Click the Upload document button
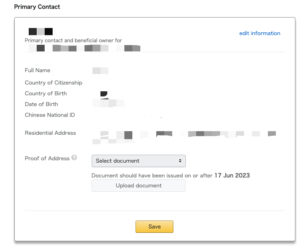297x246 pixels. [x=138, y=185]
